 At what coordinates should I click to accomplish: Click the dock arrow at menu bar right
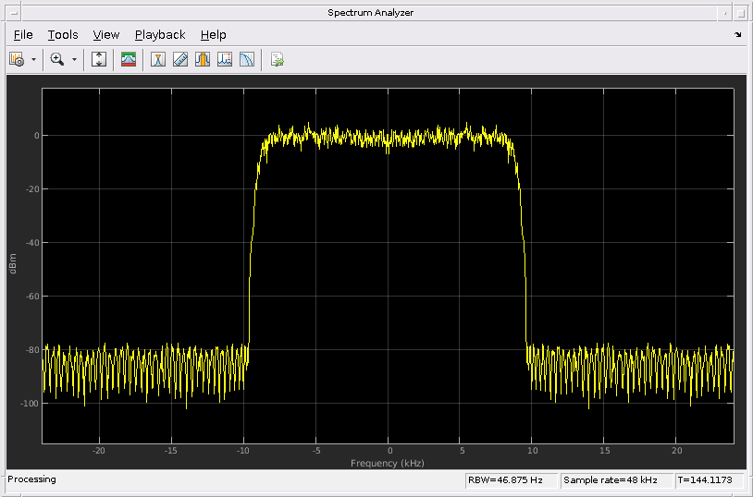click(737, 34)
